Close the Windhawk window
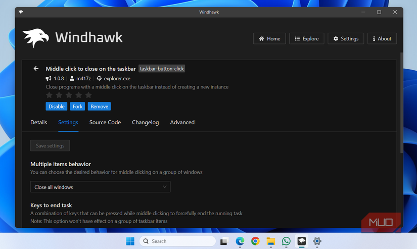417x249 pixels. pos(395,12)
